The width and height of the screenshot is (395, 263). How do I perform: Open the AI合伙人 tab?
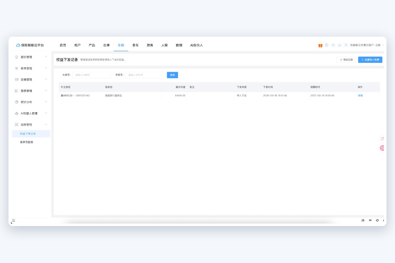point(196,45)
